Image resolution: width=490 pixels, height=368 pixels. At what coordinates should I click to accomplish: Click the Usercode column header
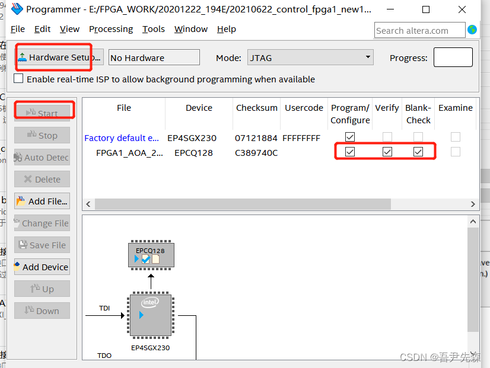(304, 108)
